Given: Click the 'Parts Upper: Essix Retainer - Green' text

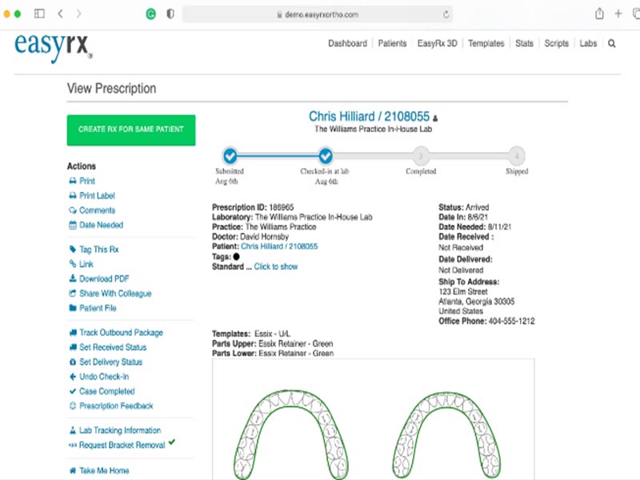Looking at the screenshot, I should [273, 344].
